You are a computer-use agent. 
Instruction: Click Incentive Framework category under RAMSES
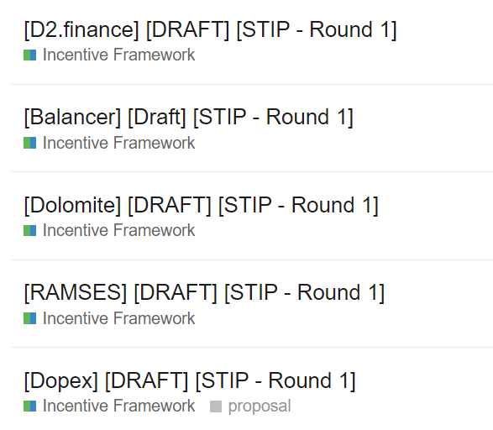tap(118, 318)
